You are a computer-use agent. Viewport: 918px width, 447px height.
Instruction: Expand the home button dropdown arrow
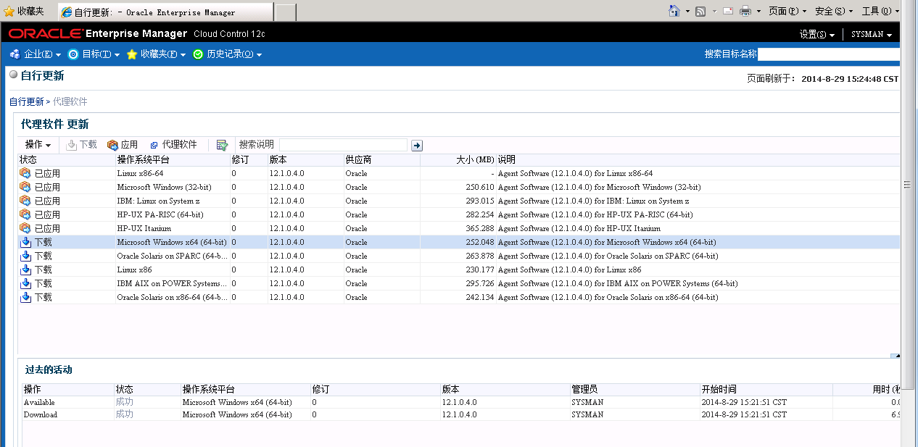pos(687,11)
